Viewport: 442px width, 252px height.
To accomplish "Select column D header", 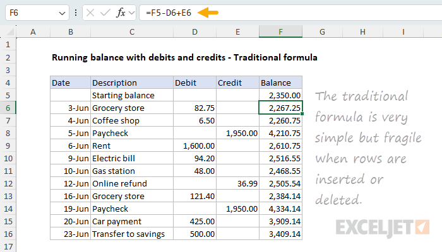I will coord(194,31).
